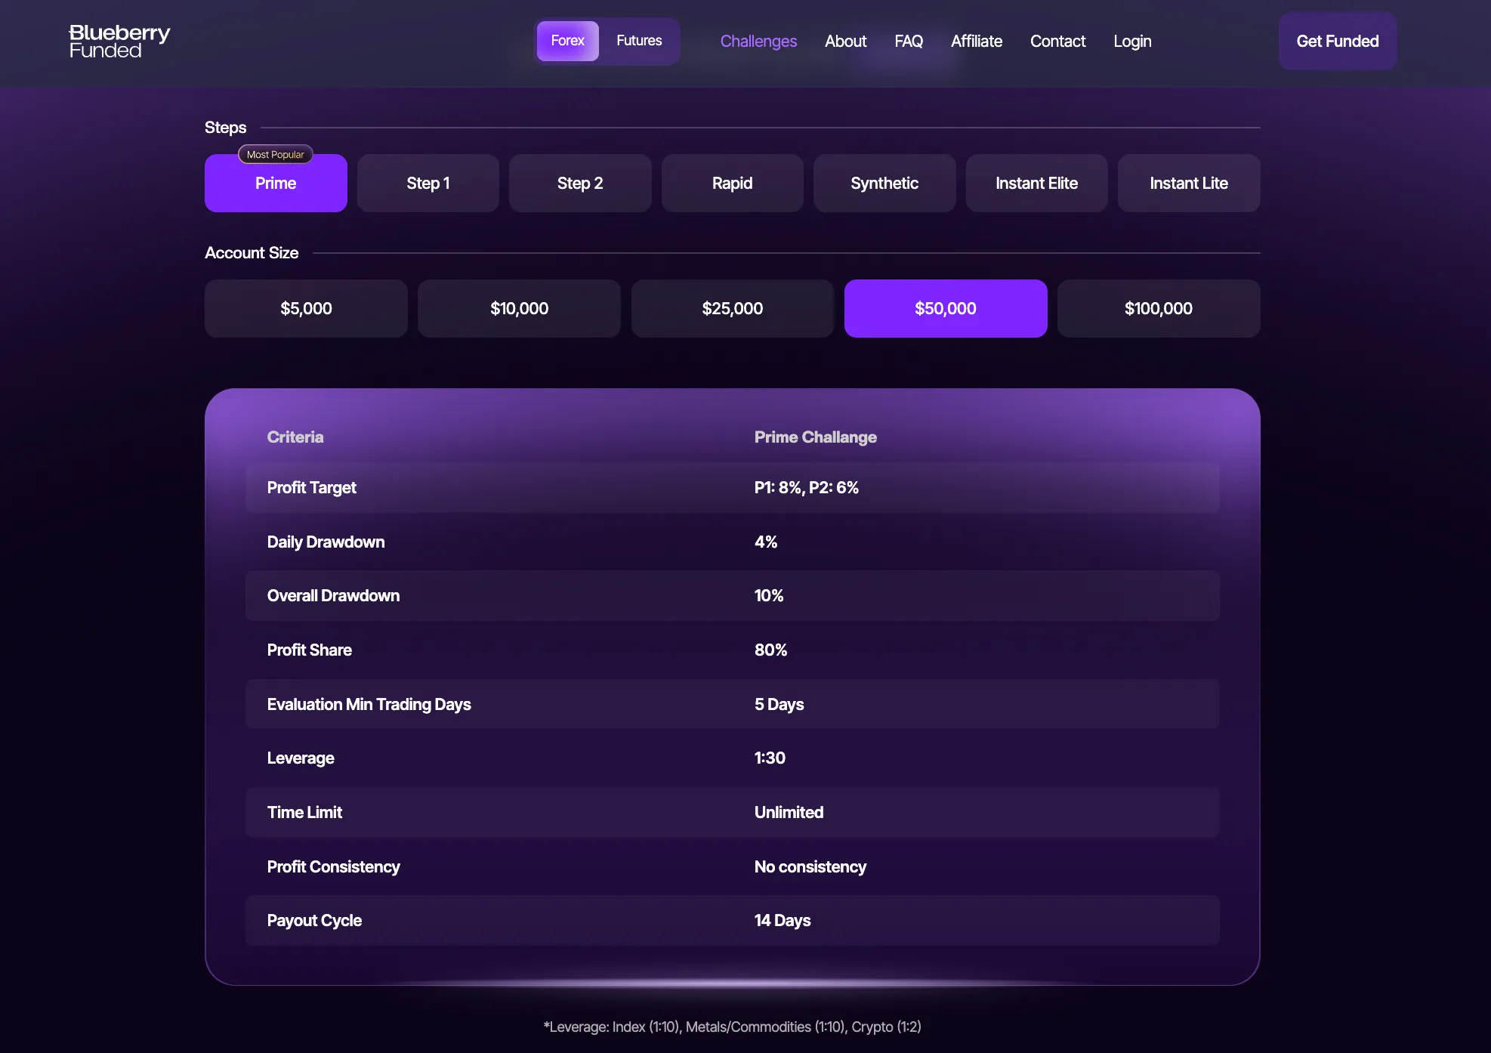Switch to the Rapid challenge

732,184
